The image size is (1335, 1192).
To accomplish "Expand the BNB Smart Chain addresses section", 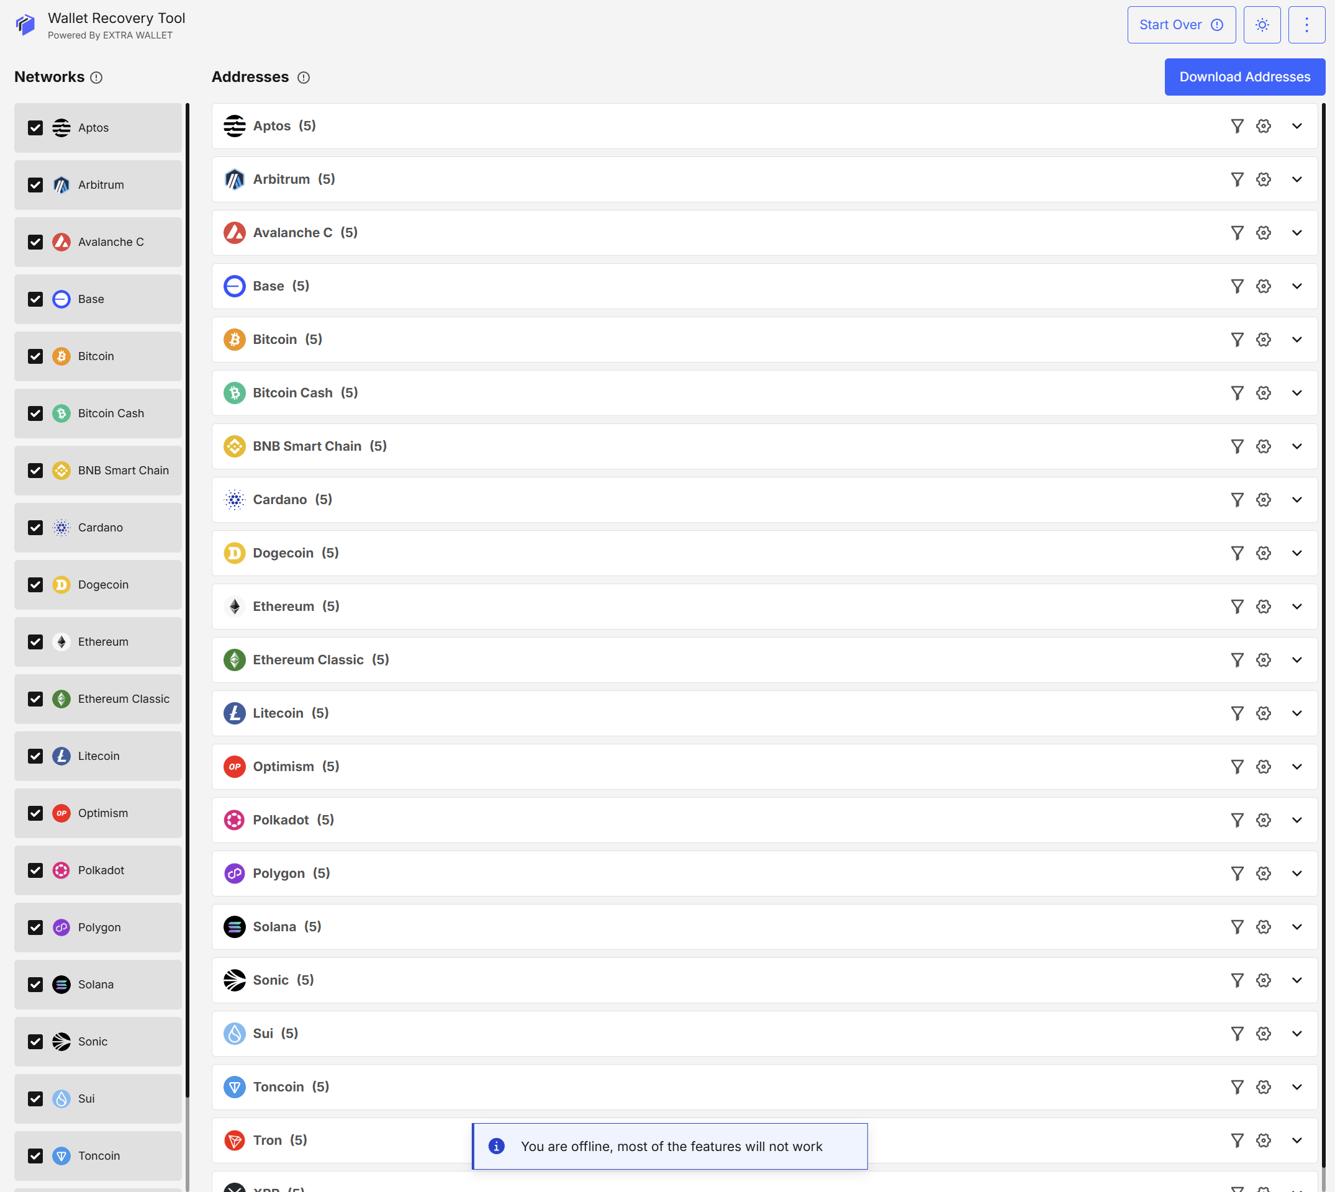I will click(x=1298, y=446).
